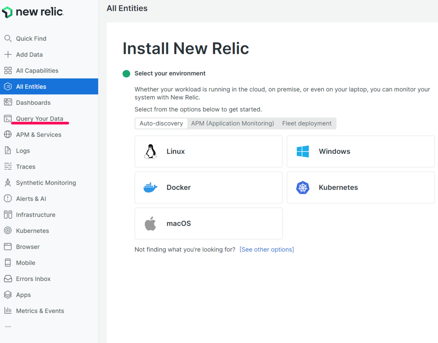Choose Kubernetes installation option
438x343 pixels.
point(361,188)
